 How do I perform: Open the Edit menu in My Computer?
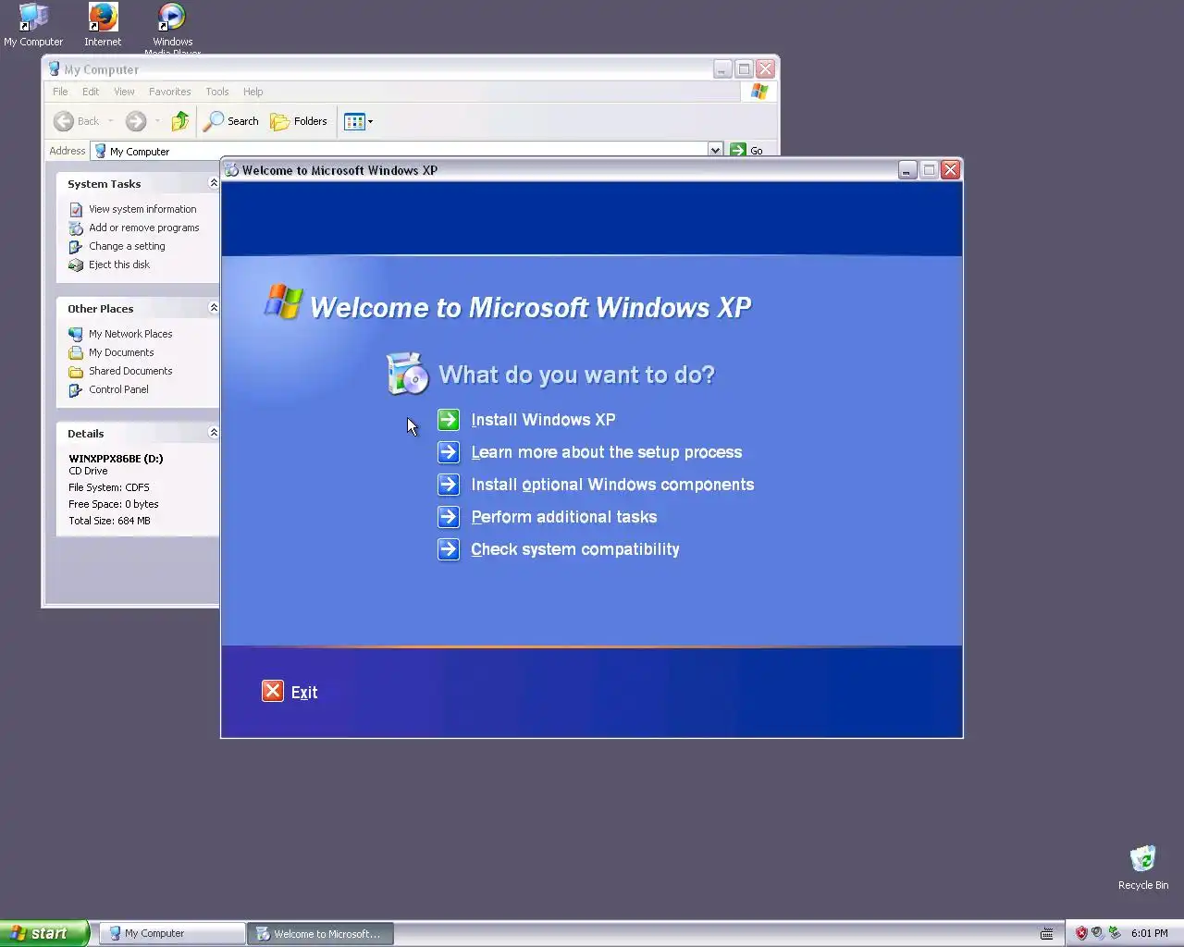point(91,92)
